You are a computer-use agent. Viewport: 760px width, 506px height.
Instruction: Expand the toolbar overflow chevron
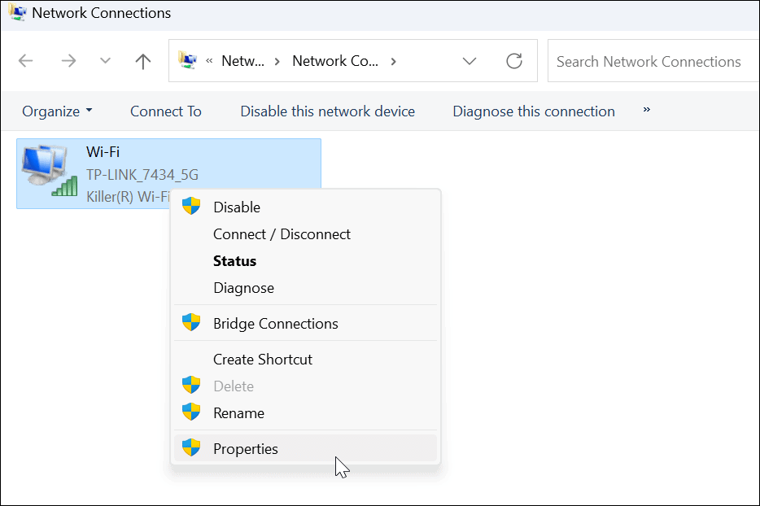[x=645, y=109]
